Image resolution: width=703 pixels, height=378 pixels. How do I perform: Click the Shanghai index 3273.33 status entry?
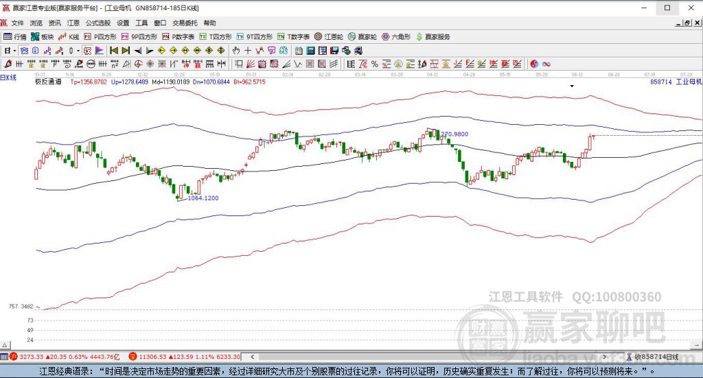click(x=65, y=357)
